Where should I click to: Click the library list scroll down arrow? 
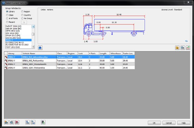(x=33, y=47)
